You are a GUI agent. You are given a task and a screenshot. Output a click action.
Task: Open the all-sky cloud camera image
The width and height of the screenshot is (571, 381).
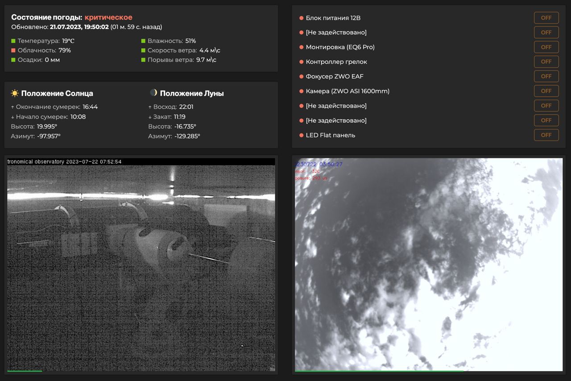(x=429, y=264)
